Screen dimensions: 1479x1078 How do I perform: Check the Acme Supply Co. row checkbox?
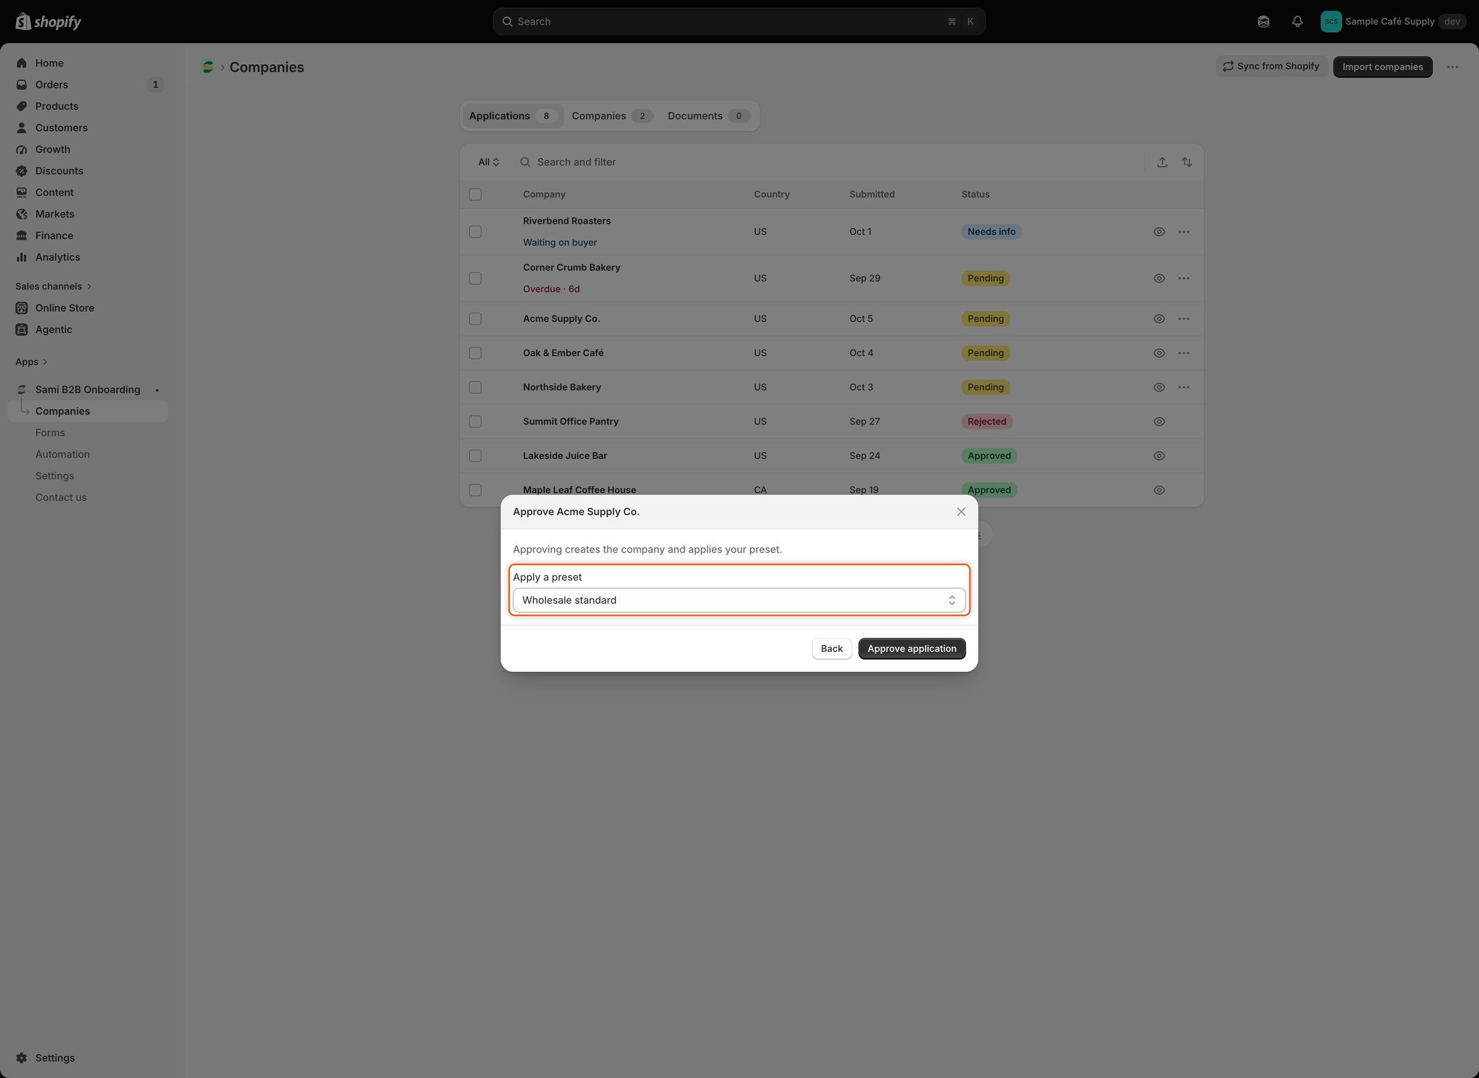(x=475, y=319)
